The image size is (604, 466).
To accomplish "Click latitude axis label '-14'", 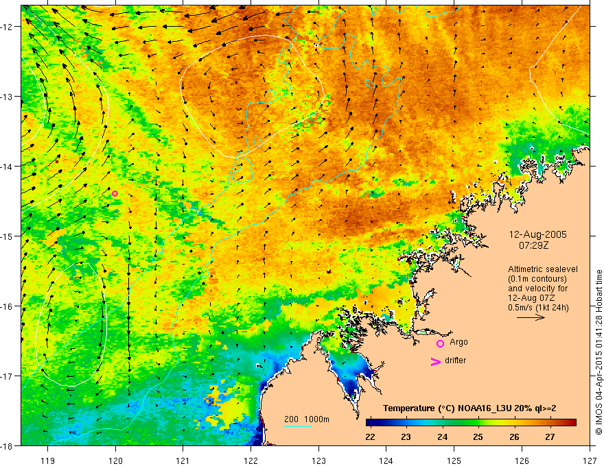I will (7, 167).
